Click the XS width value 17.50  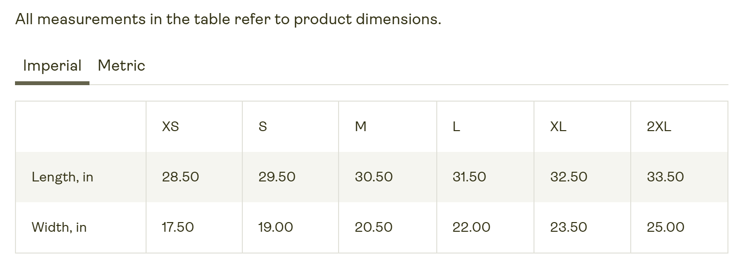point(178,227)
